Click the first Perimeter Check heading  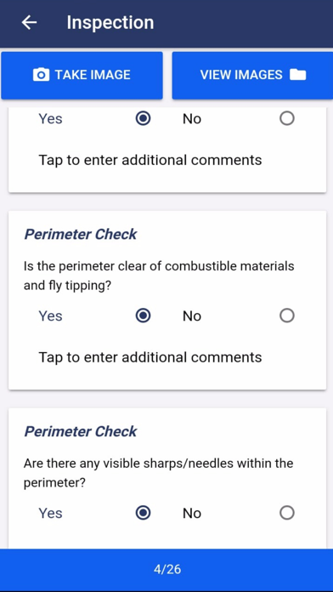[81, 235]
